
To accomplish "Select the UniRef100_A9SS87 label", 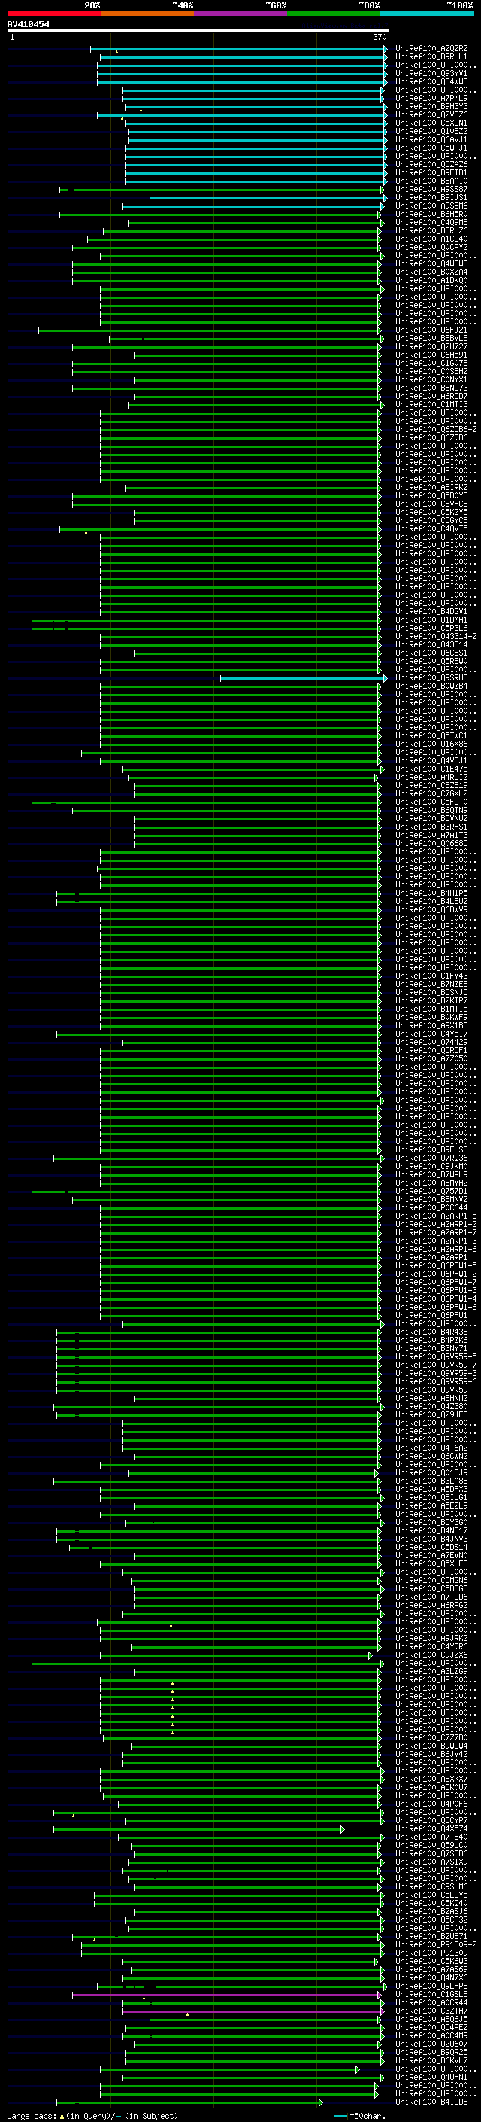I will coord(431,190).
